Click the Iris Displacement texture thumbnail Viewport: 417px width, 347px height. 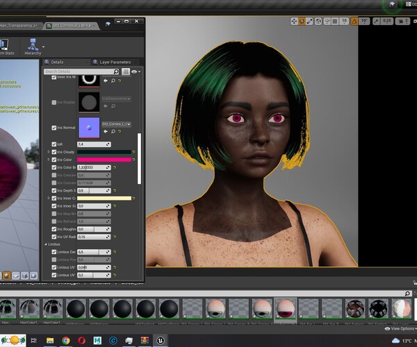pos(89,102)
